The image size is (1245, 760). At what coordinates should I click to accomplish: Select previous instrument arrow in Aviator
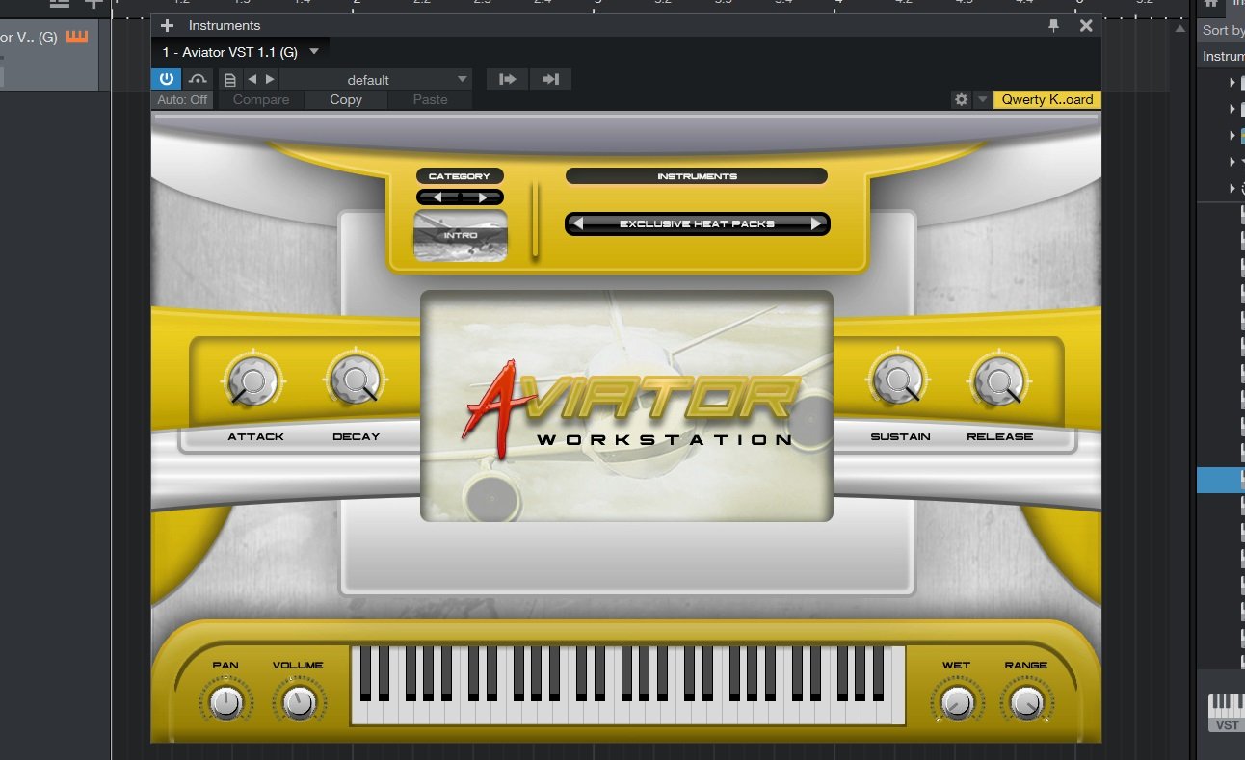(x=578, y=223)
